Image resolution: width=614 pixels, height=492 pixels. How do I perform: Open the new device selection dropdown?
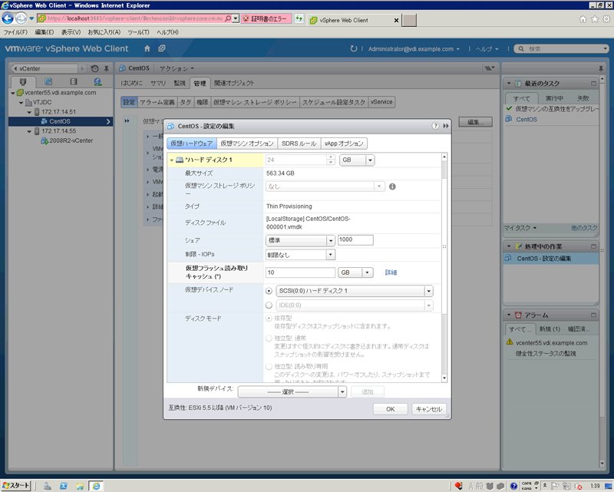pos(292,391)
